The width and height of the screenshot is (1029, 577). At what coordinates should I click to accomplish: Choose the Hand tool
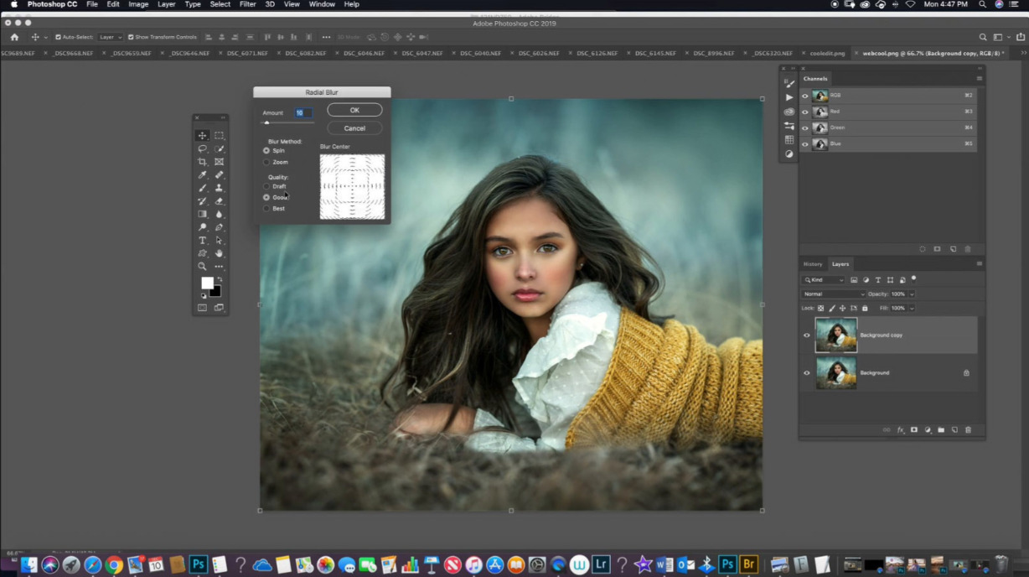click(x=219, y=253)
